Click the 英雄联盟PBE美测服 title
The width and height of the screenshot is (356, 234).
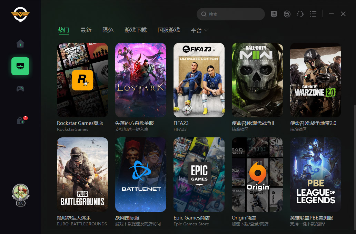click(311, 218)
